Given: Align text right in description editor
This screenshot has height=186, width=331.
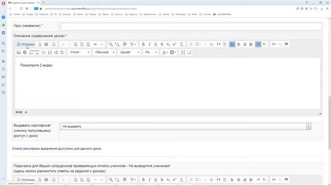Looking at the screenshot, I should tap(245, 44).
